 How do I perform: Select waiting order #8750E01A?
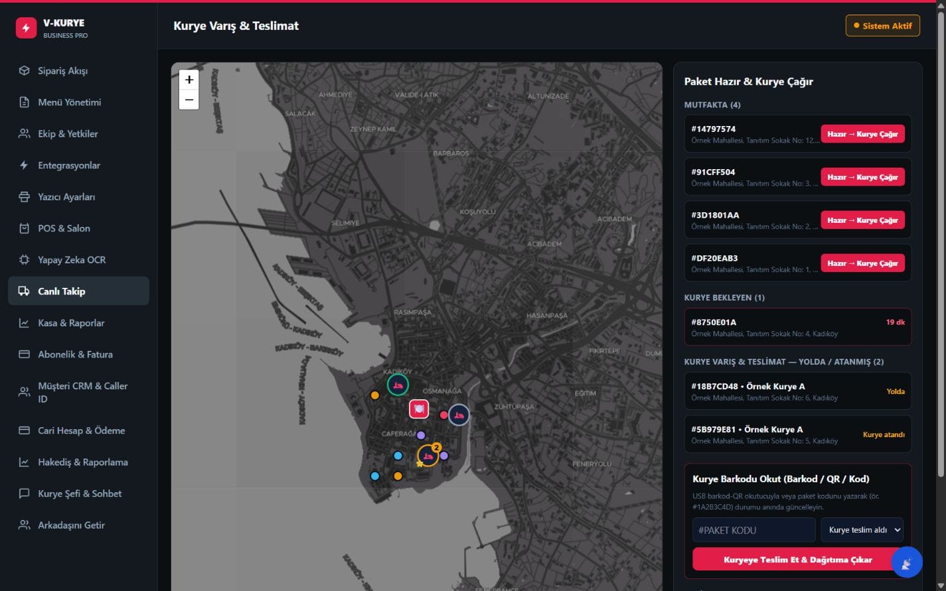[x=797, y=327]
